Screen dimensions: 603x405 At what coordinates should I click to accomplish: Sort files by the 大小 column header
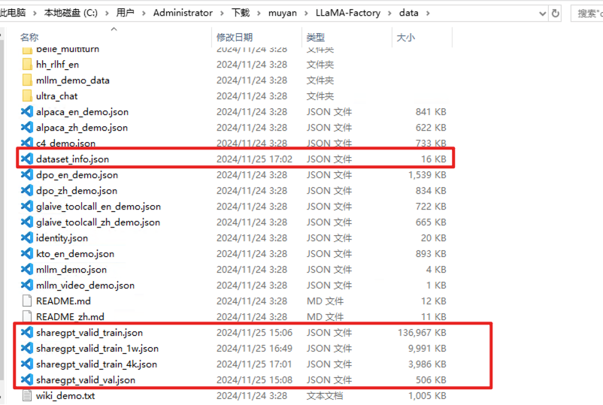(x=405, y=37)
